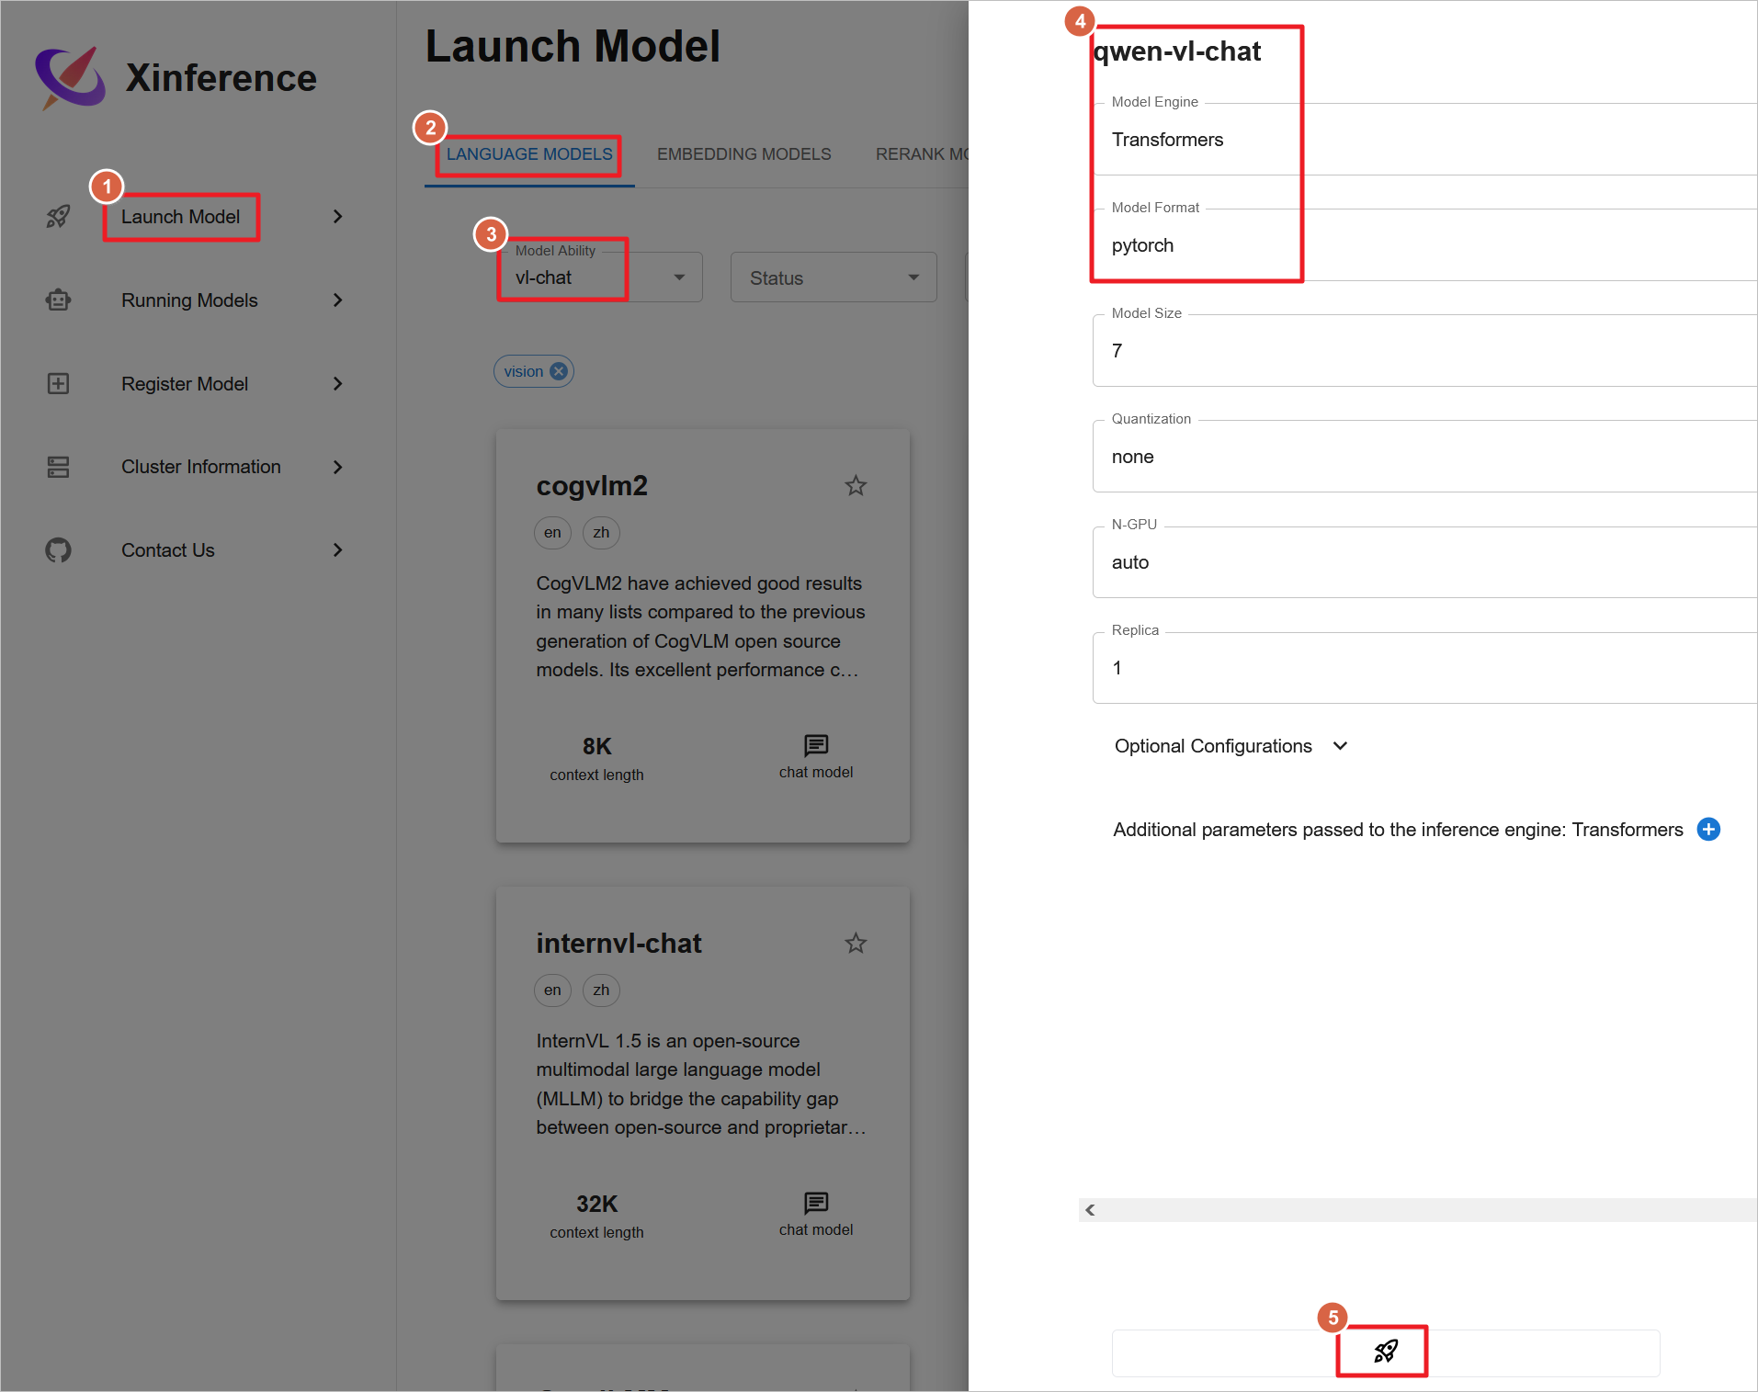The width and height of the screenshot is (1758, 1392).
Task: Click the robot icon beside Running Models
Action: (58, 300)
